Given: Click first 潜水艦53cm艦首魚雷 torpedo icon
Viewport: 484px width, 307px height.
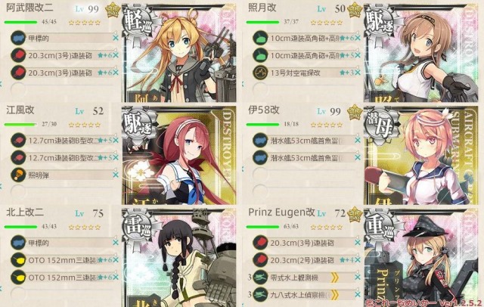Looking at the screenshot, I should point(260,141).
